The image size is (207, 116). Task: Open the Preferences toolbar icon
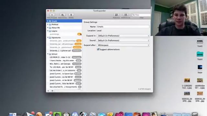(x=126, y=15)
